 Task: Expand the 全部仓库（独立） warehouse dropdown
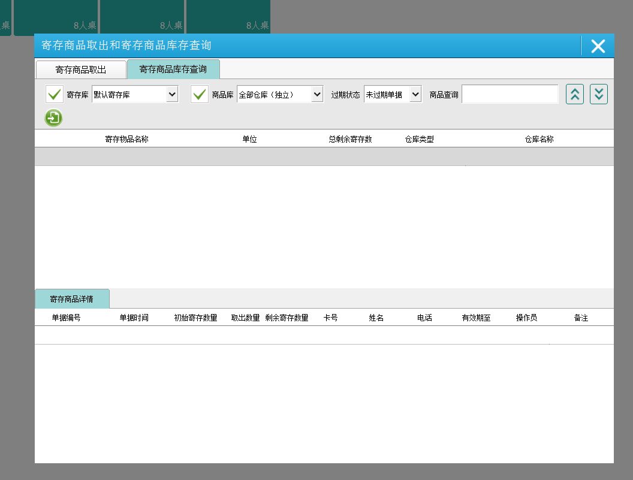[280, 95]
